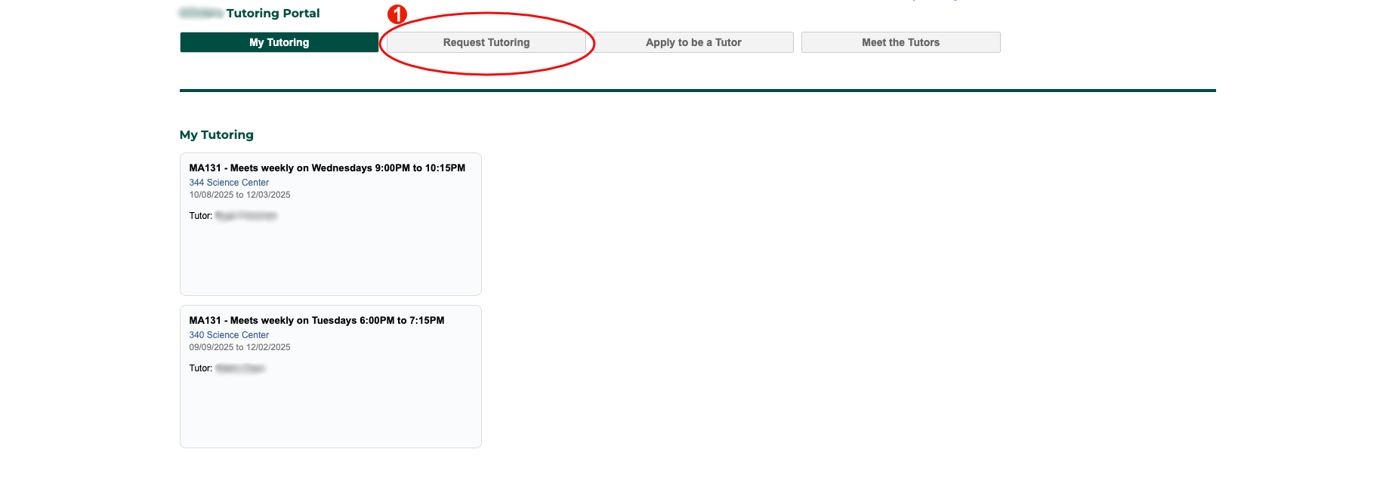The width and height of the screenshot is (1383, 483).
Task: Click the 10/08/2025 to 12/03/2025 date range
Action: pyautogui.click(x=239, y=195)
